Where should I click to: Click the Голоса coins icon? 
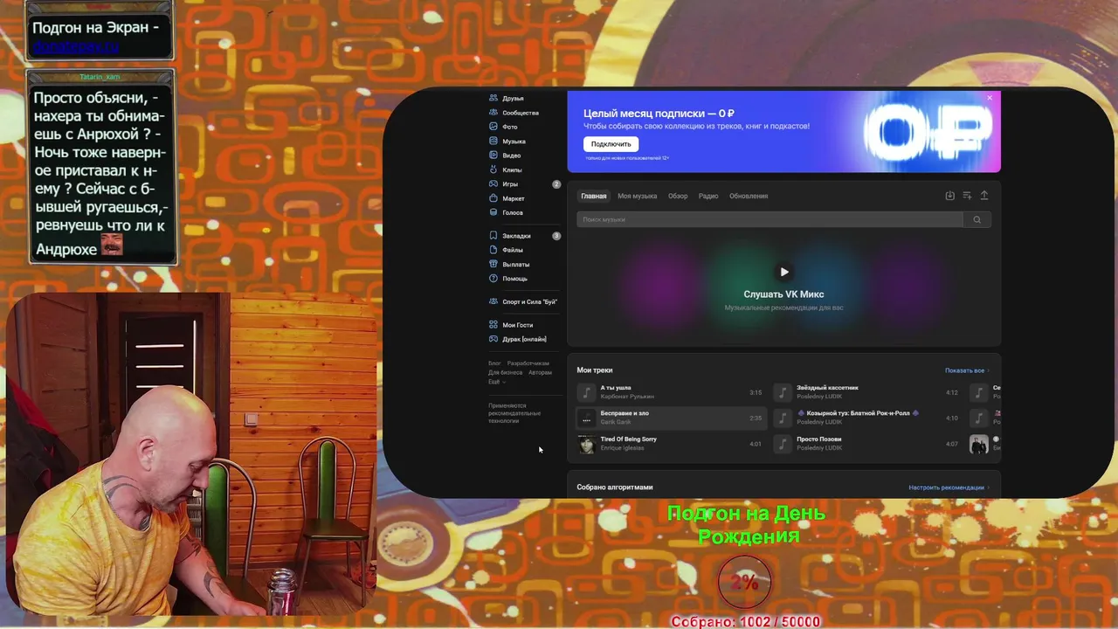tap(493, 212)
